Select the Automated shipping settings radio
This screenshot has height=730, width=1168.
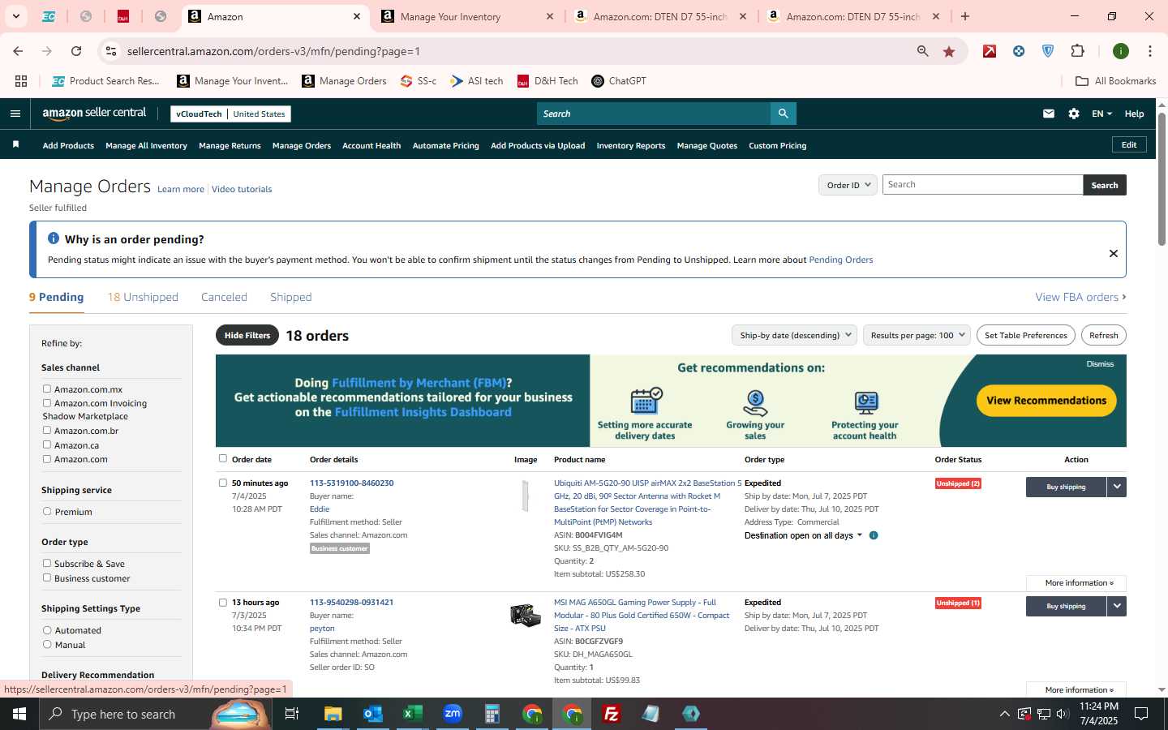pyautogui.click(x=47, y=630)
